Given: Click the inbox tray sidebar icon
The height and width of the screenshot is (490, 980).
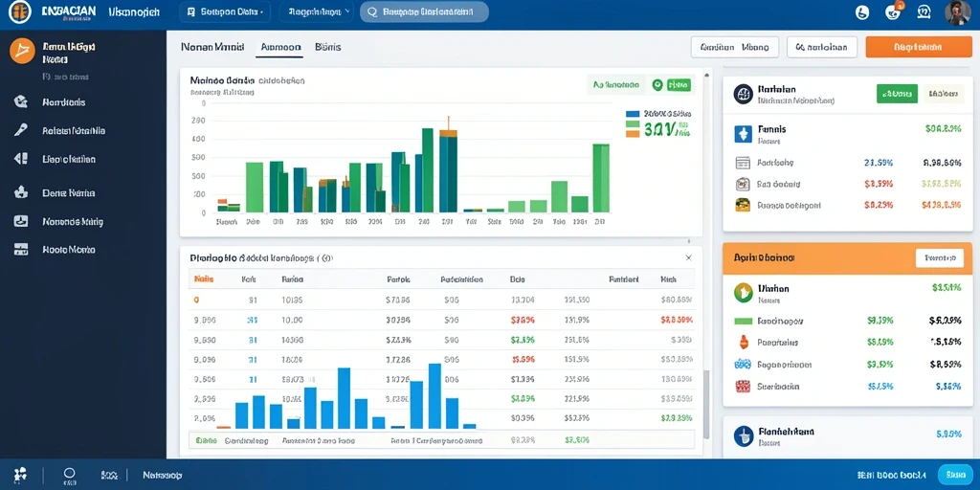Looking at the screenshot, I should pos(21,221).
